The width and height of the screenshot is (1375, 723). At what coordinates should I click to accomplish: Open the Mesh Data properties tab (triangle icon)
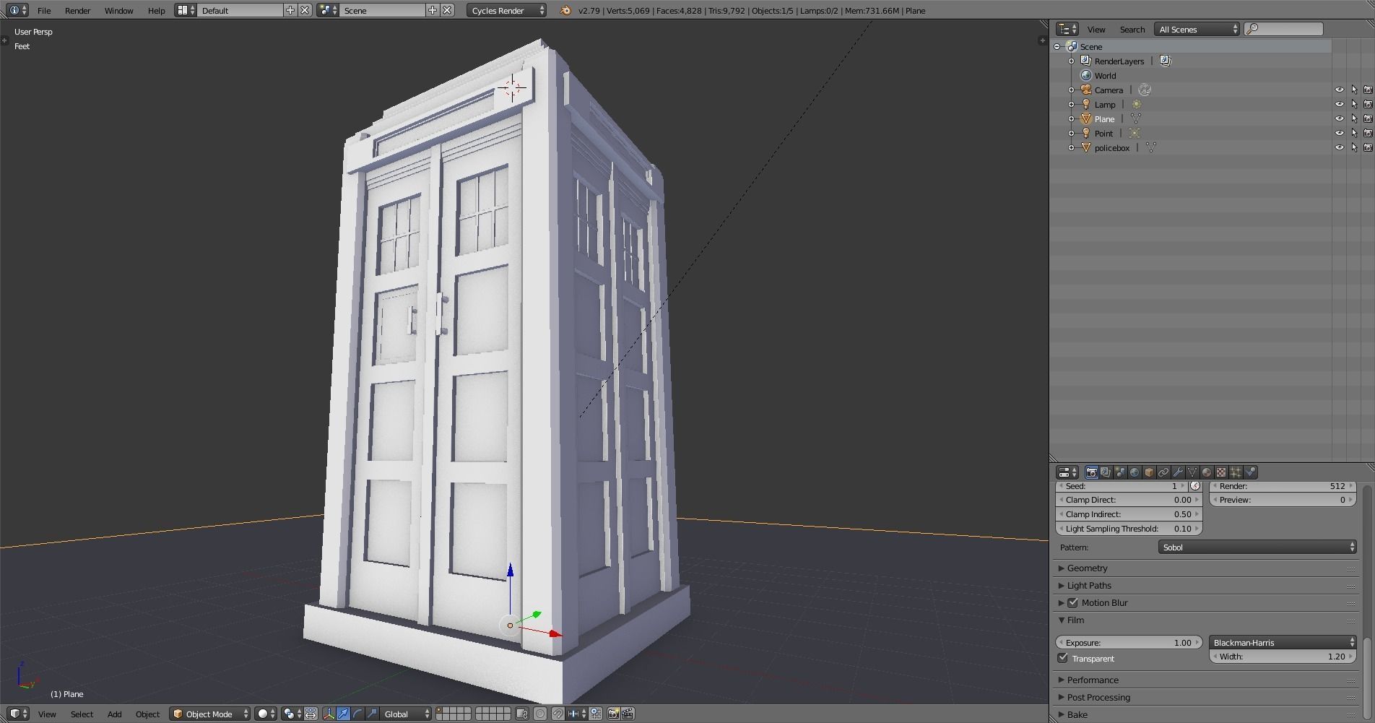(1192, 472)
